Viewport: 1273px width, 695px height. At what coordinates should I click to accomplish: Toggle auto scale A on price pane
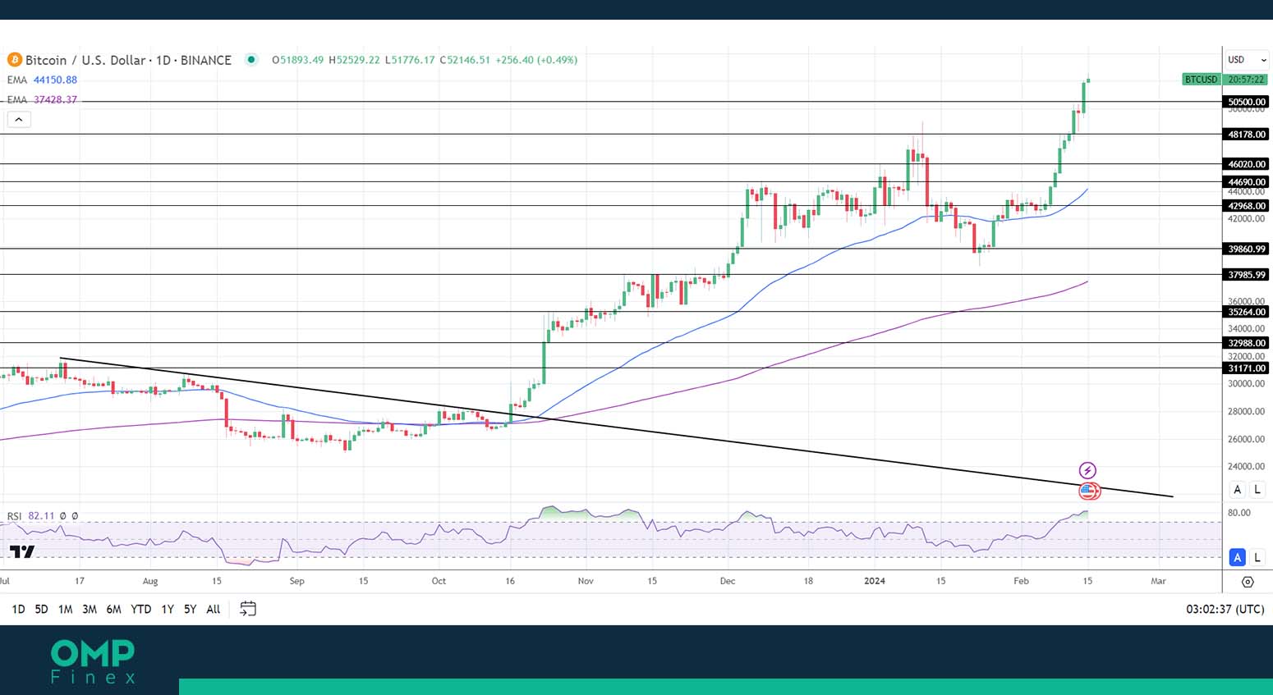pyautogui.click(x=1238, y=490)
